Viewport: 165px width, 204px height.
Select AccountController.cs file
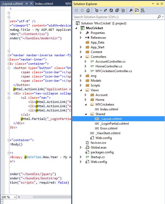(x=110, y=62)
